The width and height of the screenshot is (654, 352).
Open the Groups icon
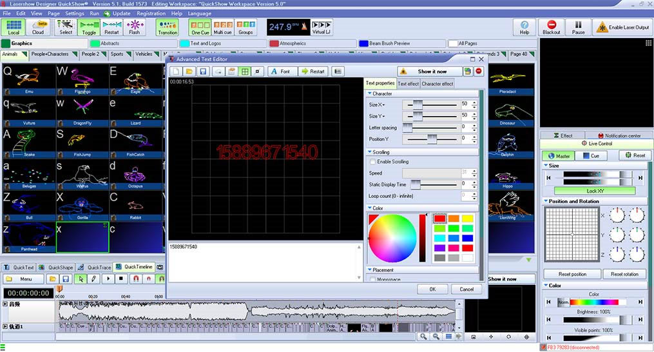click(x=245, y=28)
